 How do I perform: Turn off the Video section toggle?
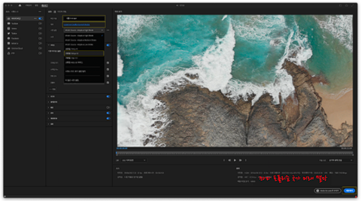108,45
